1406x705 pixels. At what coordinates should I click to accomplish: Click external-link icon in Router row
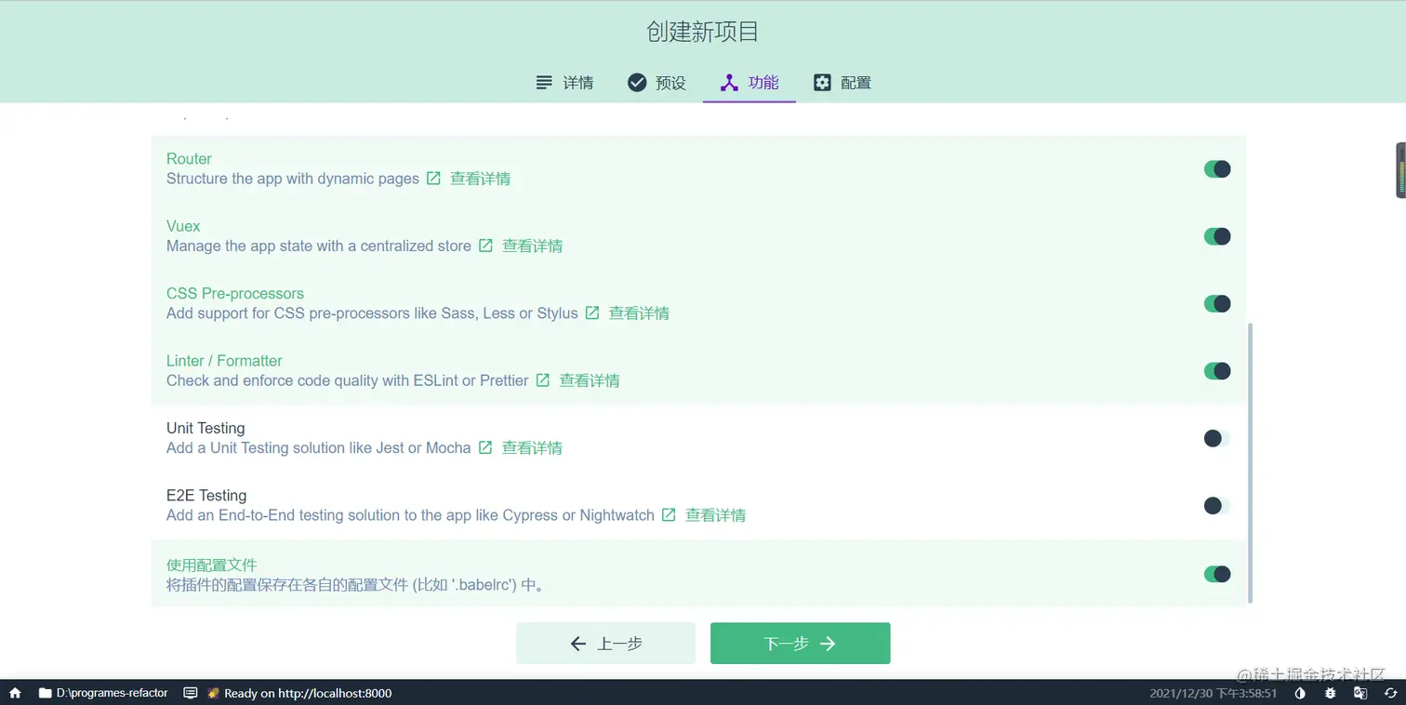click(433, 179)
